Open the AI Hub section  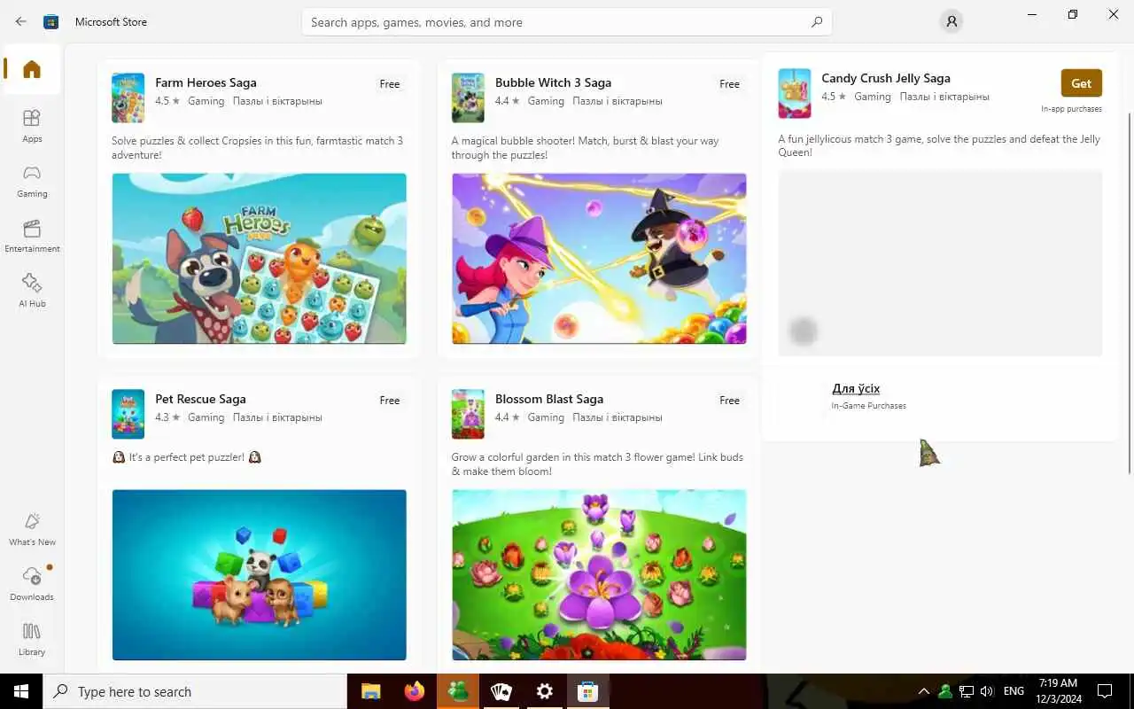point(32,290)
